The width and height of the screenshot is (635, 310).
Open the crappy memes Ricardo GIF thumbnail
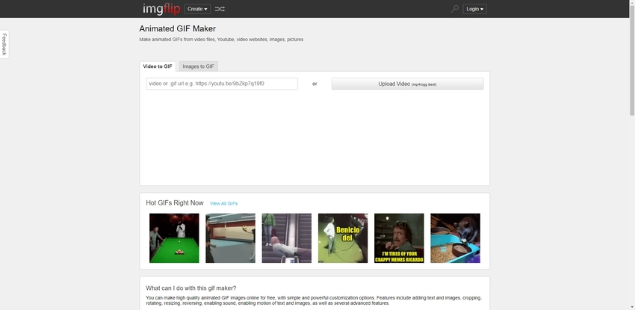399,238
